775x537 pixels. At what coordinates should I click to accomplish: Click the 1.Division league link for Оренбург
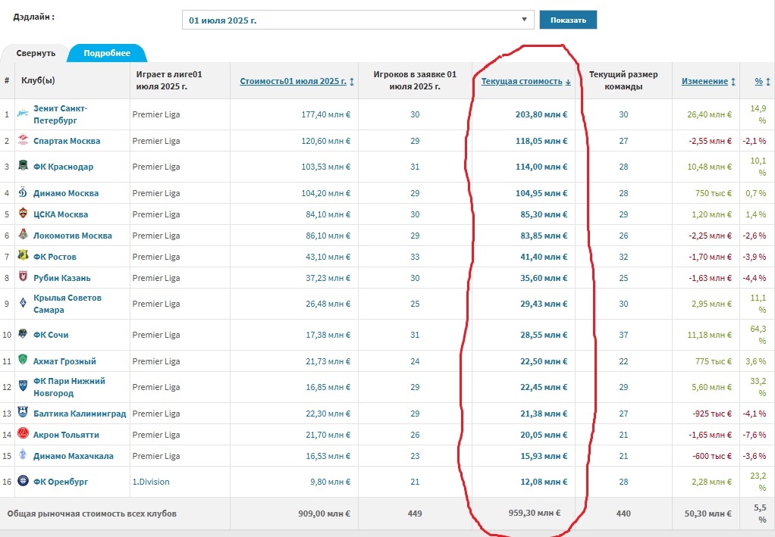click(151, 482)
